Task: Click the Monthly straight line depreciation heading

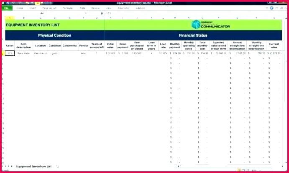Action: point(256,45)
